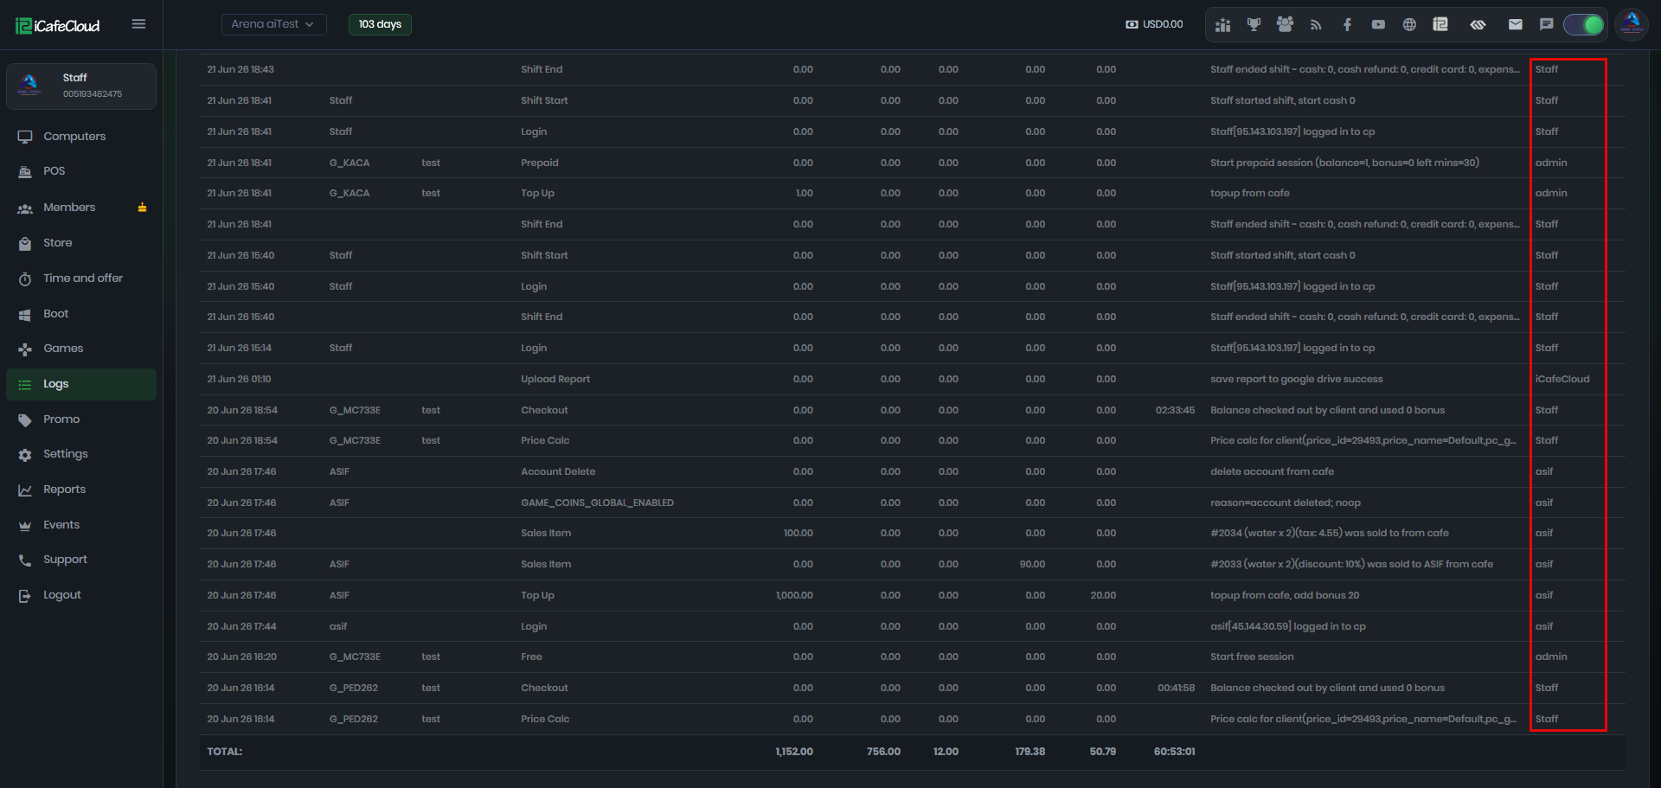Click the Reports chart icon in sidebar
Image resolution: width=1661 pixels, height=788 pixels.
(25, 490)
